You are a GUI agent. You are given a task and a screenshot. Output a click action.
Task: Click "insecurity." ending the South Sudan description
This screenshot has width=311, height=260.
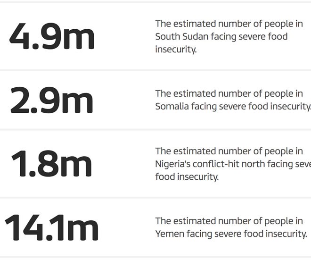[x=176, y=50]
